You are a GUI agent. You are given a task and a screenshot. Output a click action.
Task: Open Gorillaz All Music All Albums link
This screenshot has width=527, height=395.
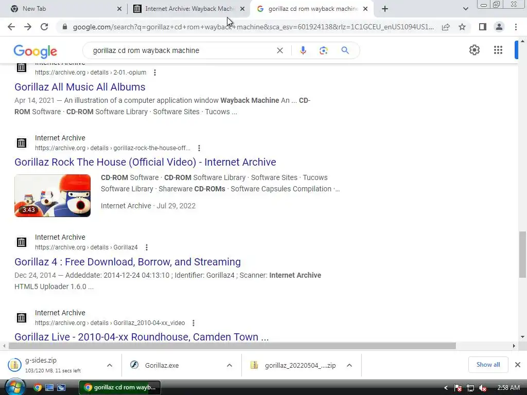(80, 87)
